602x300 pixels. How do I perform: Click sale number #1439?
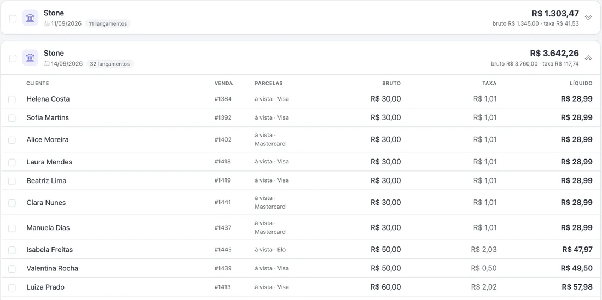[x=223, y=268]
